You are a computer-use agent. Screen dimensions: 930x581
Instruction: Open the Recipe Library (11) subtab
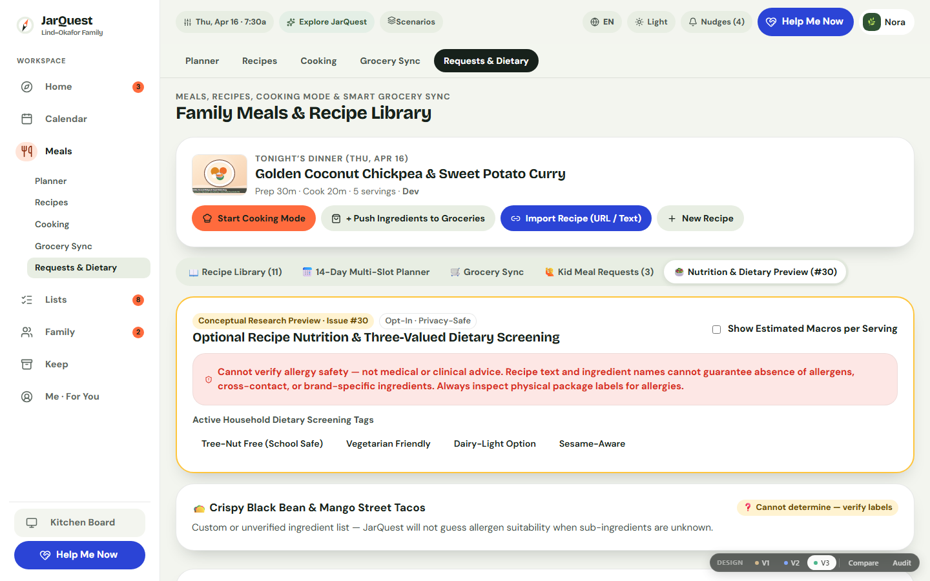coord(235,272)
